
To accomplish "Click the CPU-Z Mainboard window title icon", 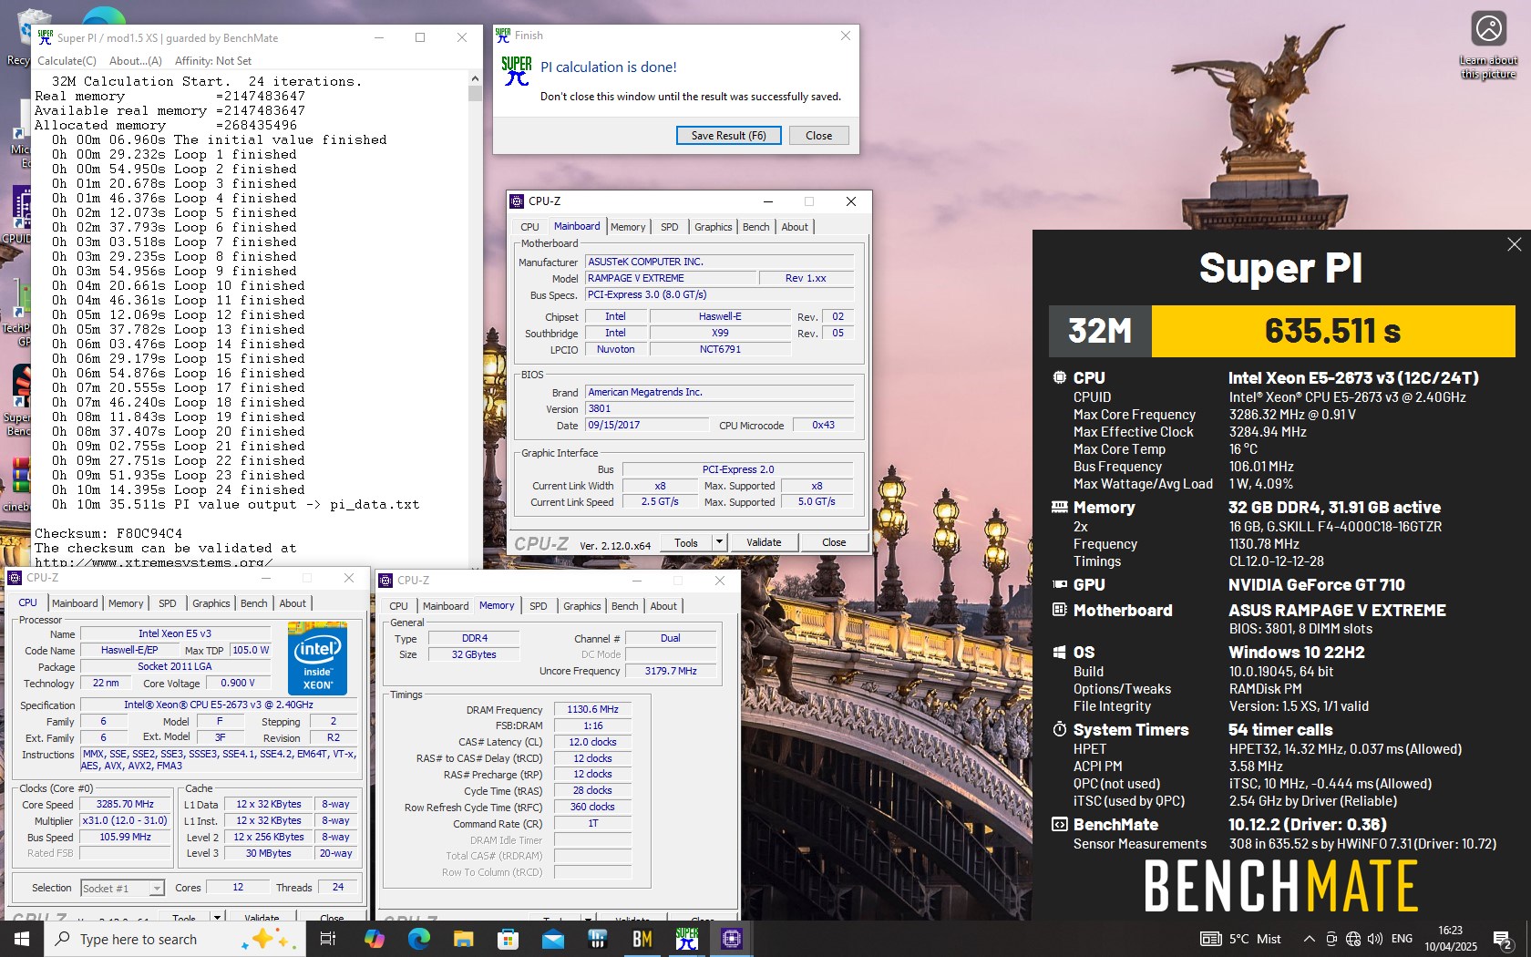I will click(x=518, y=201).
